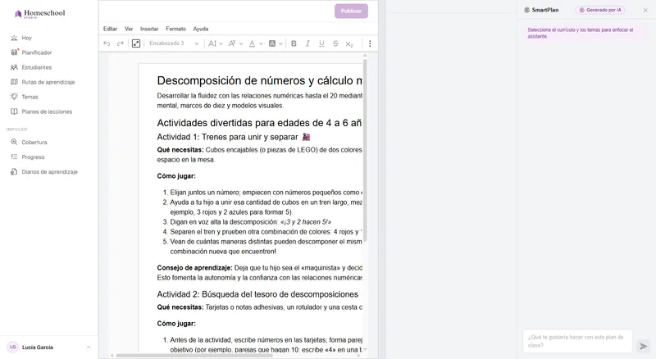Expand the font size dropdown arrow
The height and width of the screenshot is (359, 656).
click(x=241, y=43)
